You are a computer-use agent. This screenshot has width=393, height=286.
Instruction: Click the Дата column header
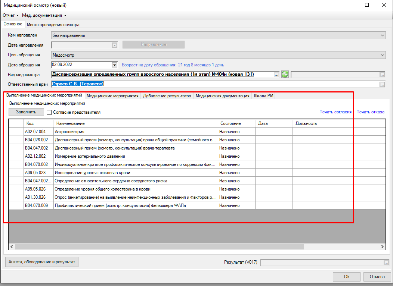point(274,123)
